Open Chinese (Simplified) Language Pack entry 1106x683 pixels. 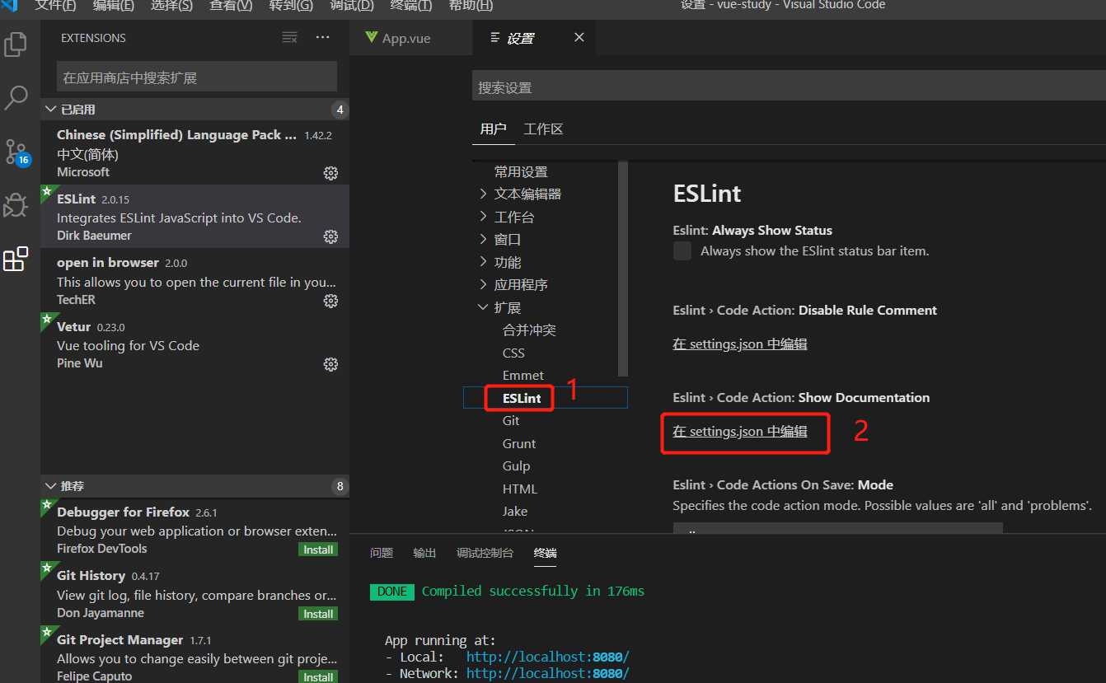(x=194, y=152)
